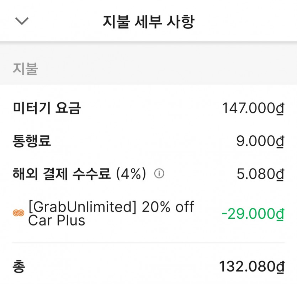Tap the 지불 세부 사항 title
Viewport: 297px width, 284px height.
[148, 22]
